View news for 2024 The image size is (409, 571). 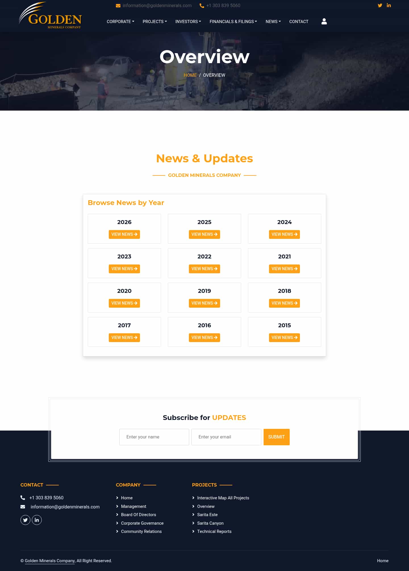point(284,234)
